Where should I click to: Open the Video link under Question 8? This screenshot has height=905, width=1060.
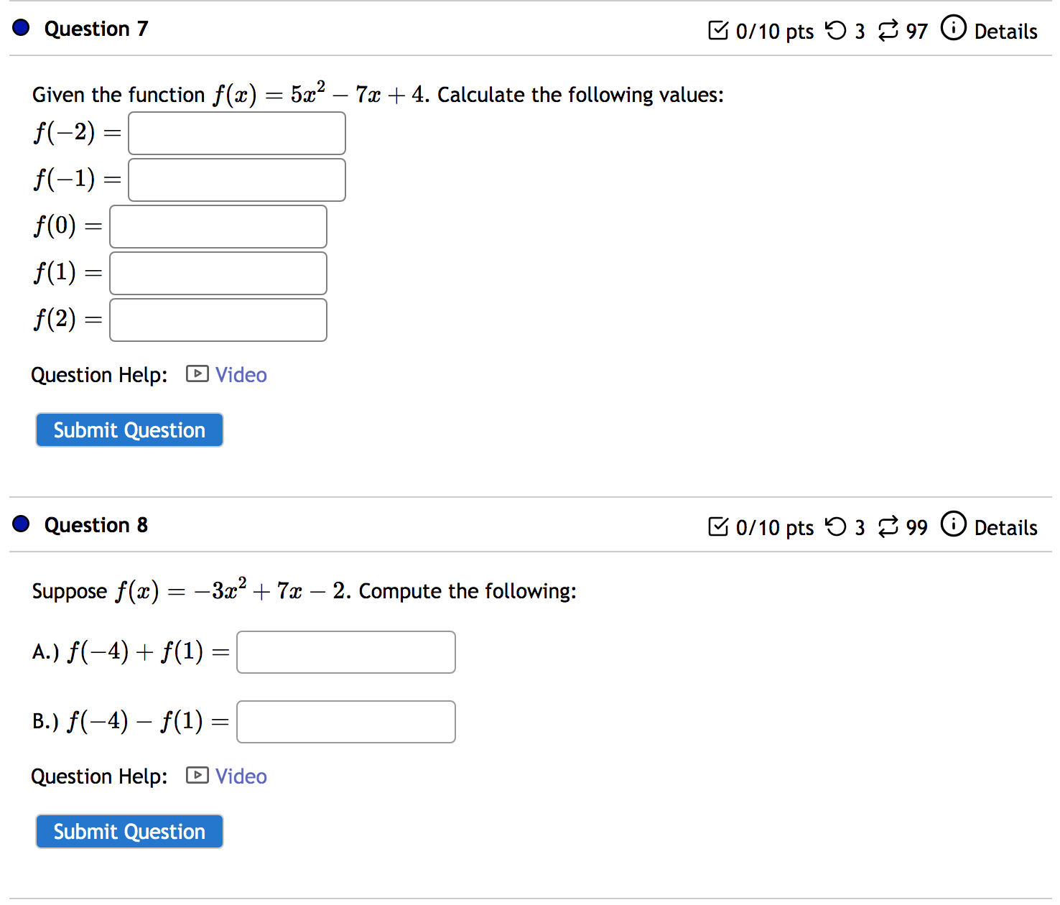pyautogui.click(x=241, y=776)
